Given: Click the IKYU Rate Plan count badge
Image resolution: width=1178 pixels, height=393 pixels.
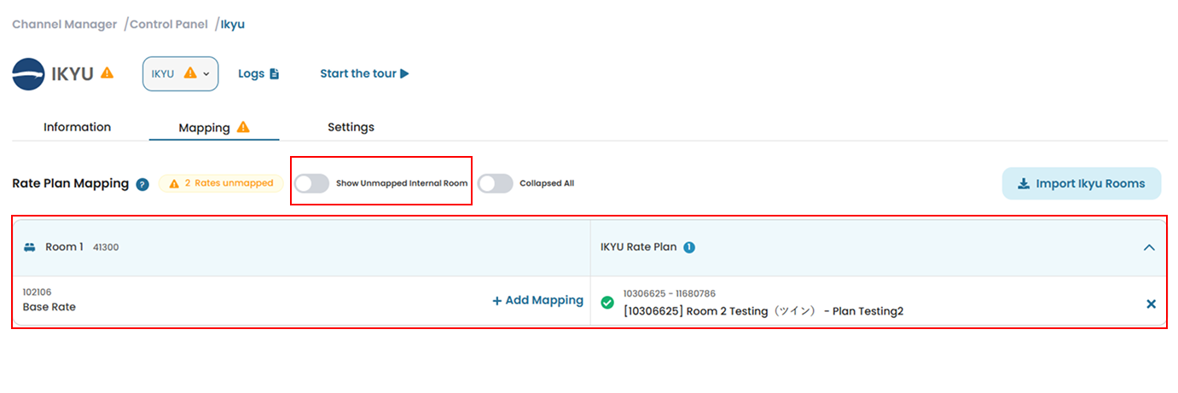Looking at the screenshot, I should tap(689, 247).
